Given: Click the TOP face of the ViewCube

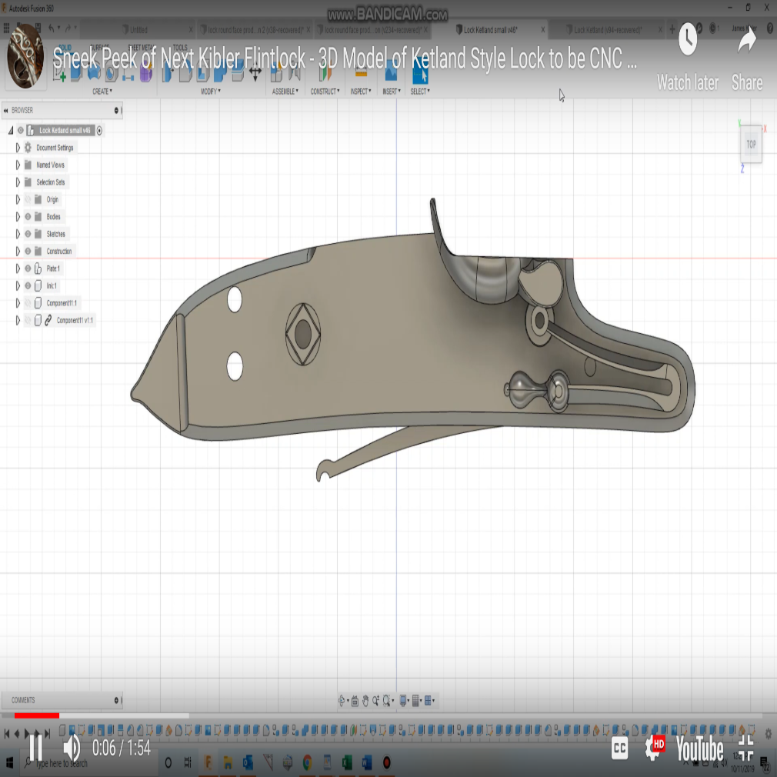Looking at the screenshot, I should pyautogui.click(x=752, y=144).
